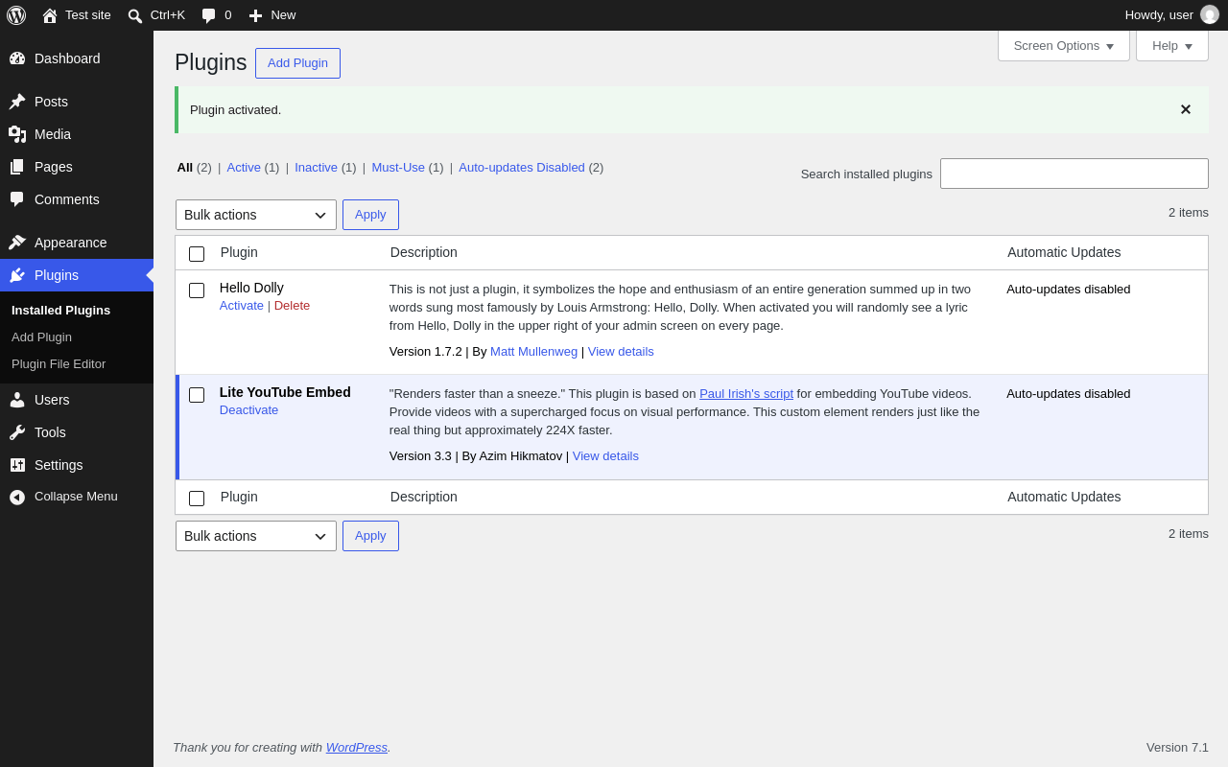Screen dimensions: 1228x767
Task: Filter by Must-Use plugins
Action: coord(398,168)
